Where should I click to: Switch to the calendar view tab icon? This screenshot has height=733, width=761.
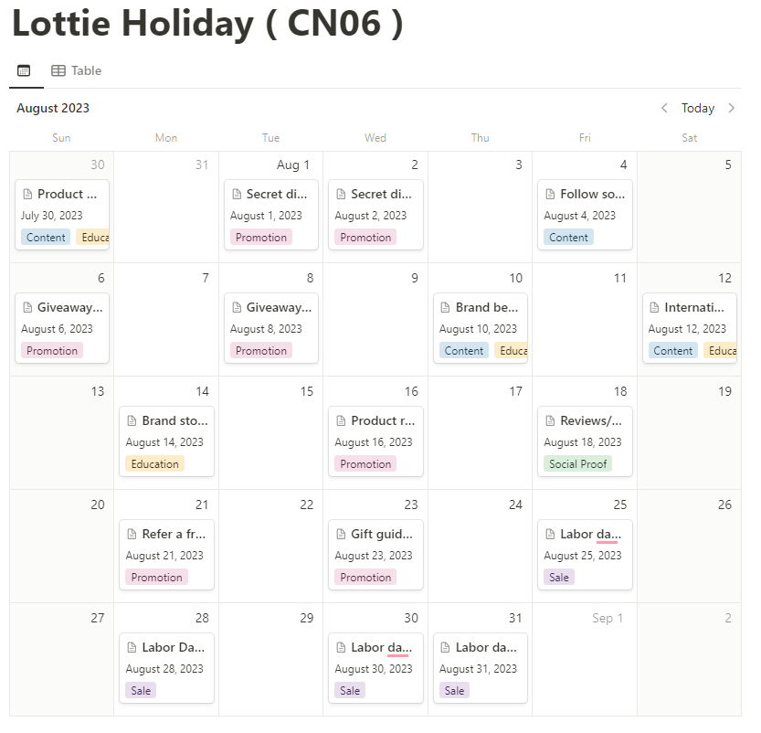24,70
